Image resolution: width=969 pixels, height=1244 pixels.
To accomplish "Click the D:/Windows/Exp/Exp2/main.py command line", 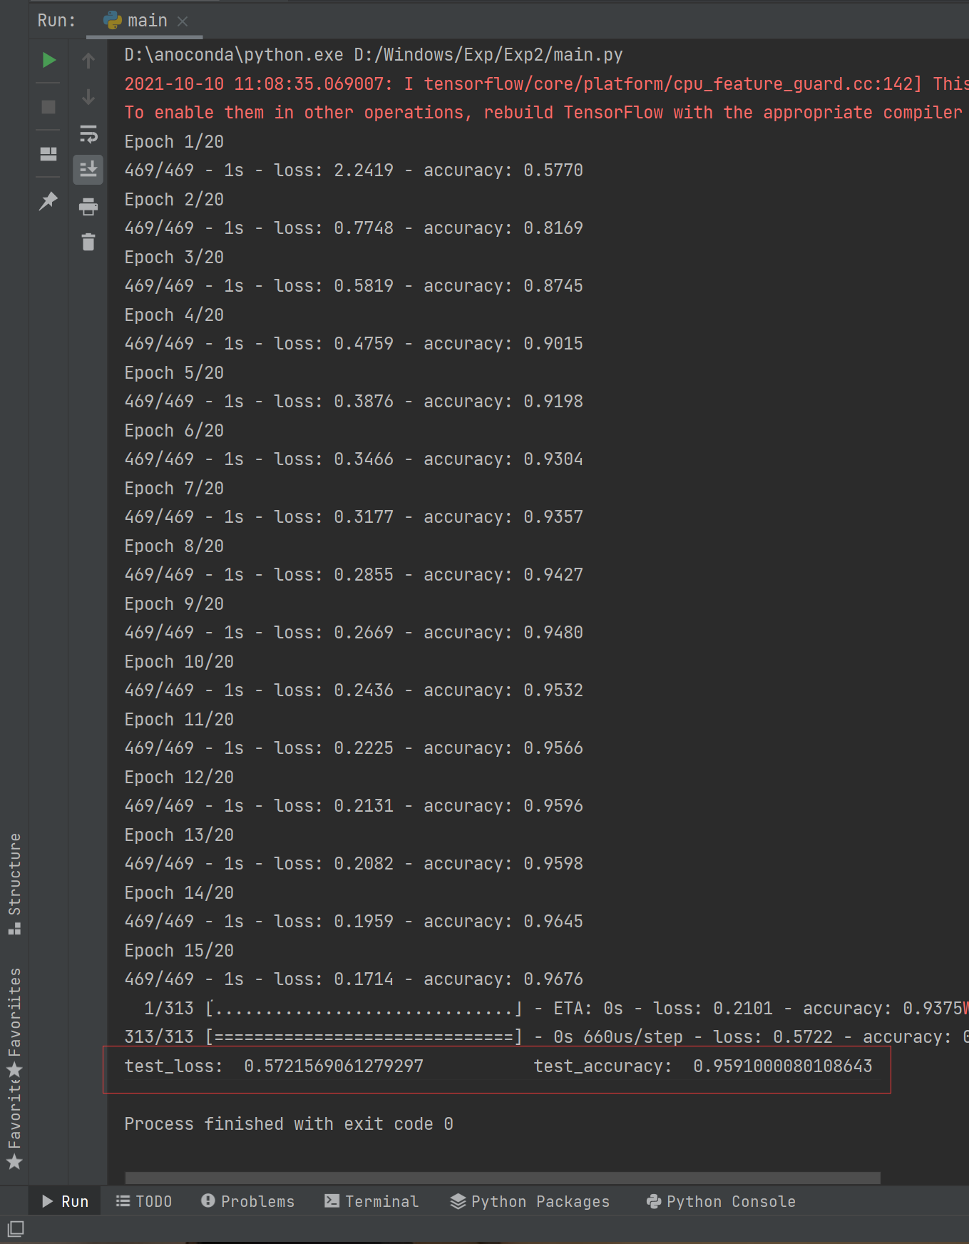I will click(x=374, y=55).
